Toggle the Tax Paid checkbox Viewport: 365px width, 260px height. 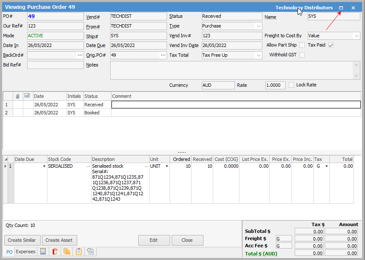331,45
